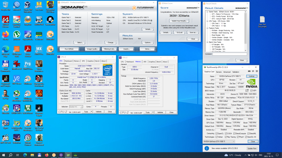This screenshot has width=282, height=158.
Task: Open the IrfanView 64 desktop icon
Action: [17, 65]
